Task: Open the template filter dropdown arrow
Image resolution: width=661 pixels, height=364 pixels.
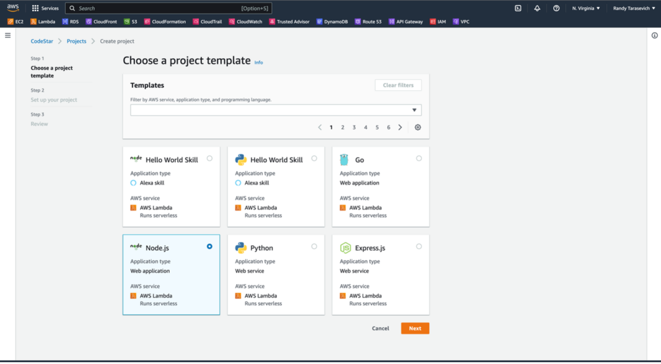Action: pos(414,110)
